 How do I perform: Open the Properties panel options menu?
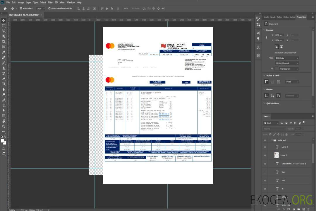pyautogui.click(x=313, y=17)
